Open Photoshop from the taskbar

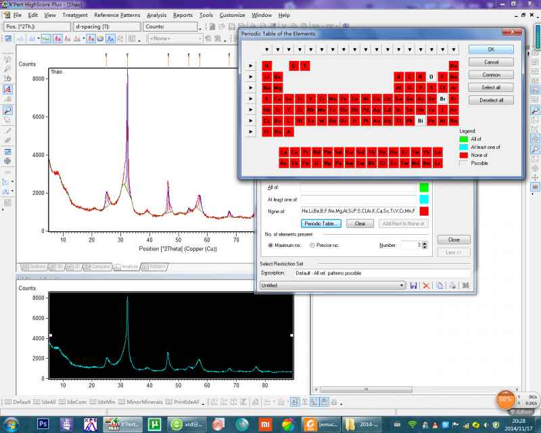(42, 424)
